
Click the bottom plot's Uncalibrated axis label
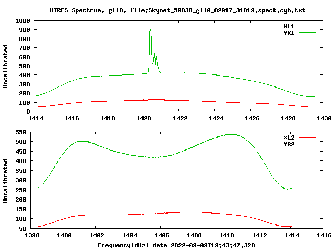coord(5,181)
